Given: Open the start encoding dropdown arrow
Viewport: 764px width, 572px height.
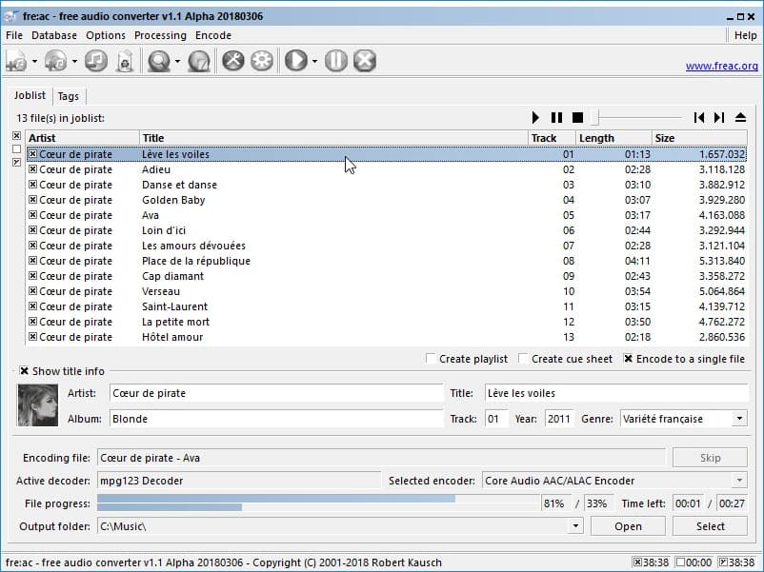Looking at the screenshot, I should 314,62.
